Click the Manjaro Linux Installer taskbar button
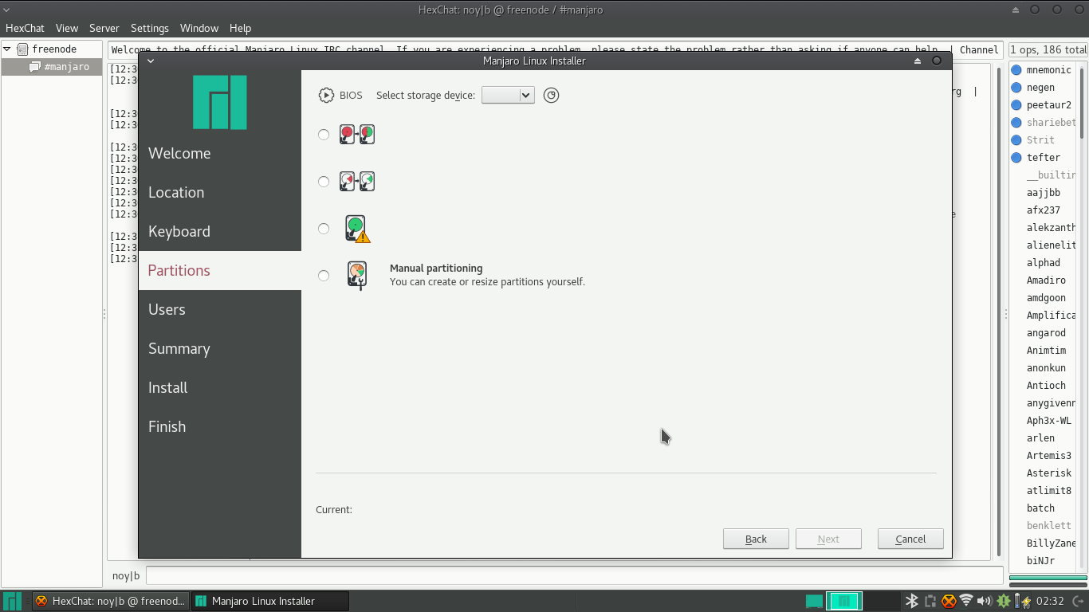1089x612 pixels. [x=271, y=601]
